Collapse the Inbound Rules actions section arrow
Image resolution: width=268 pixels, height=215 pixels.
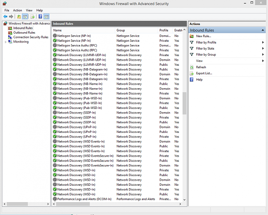(x=263, y=30)
